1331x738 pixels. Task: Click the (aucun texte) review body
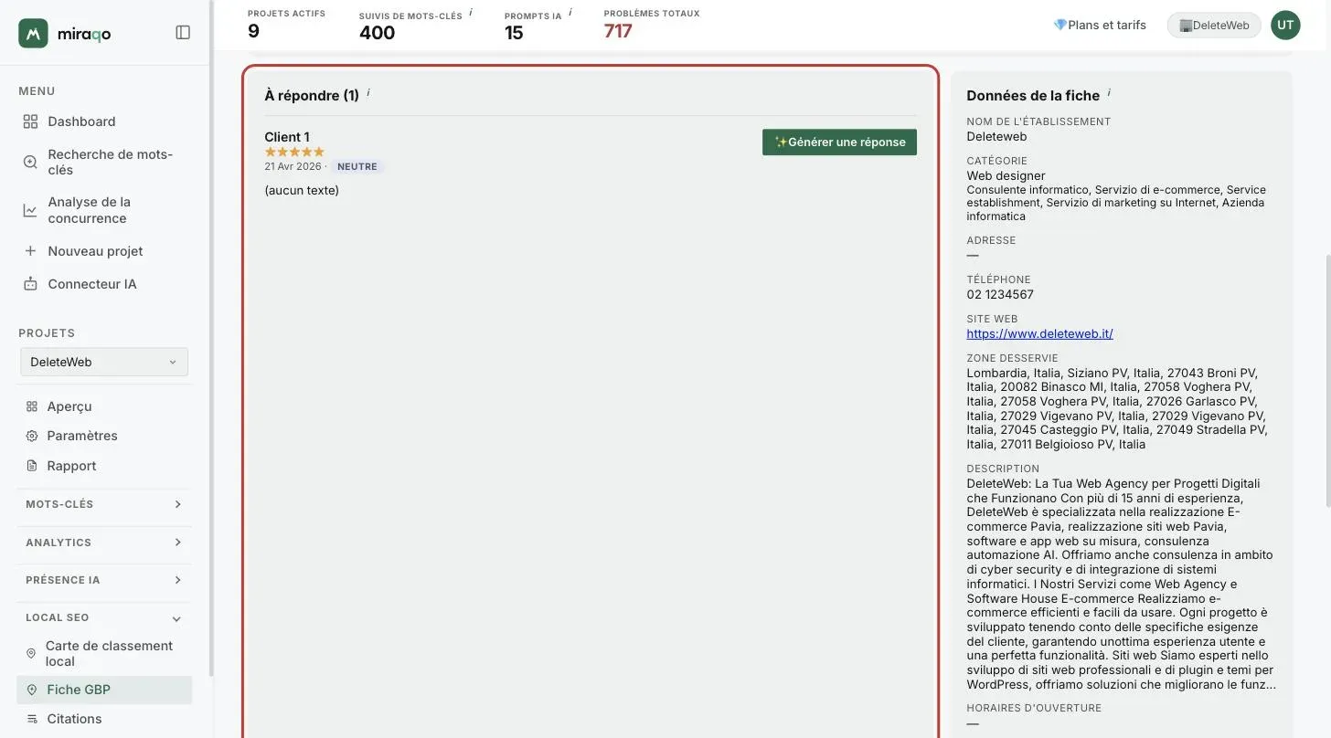click(302, 190)
